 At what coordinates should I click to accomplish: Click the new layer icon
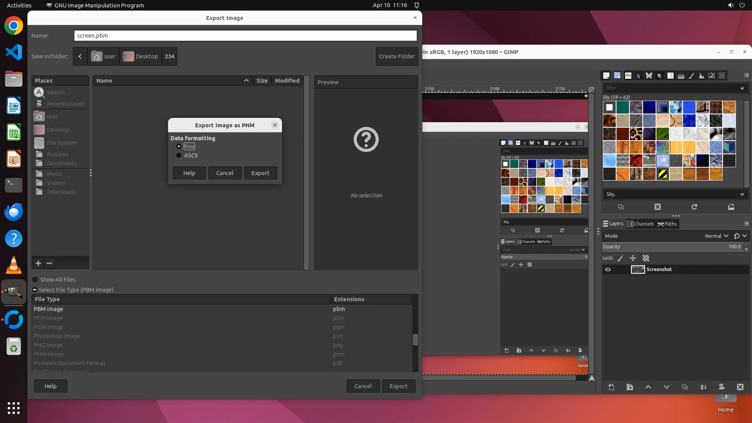pos(611,387)
